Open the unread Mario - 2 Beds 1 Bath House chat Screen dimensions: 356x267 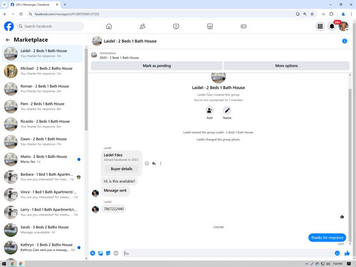(42, 159)
